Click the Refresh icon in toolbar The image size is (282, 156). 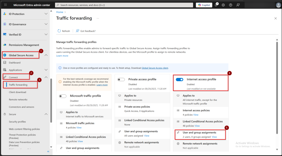59,31
